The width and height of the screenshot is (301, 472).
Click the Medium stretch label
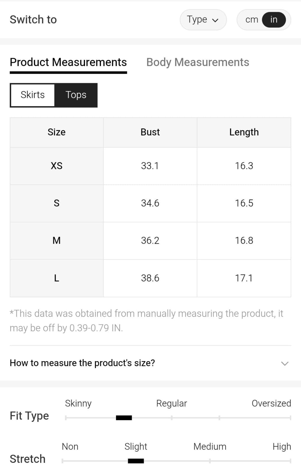click(x=210, y=447)
